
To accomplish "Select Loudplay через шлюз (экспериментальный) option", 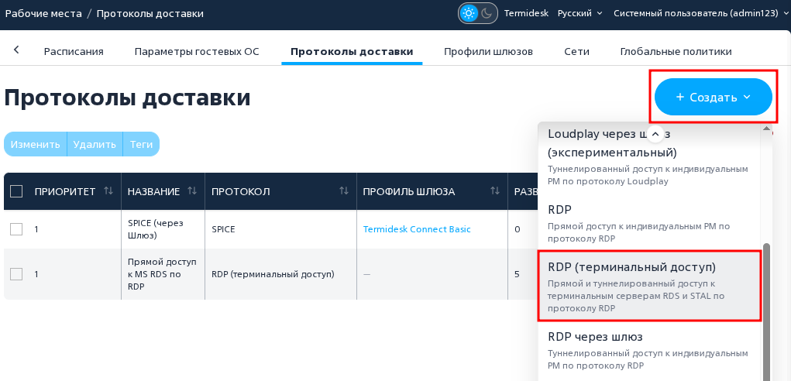I will click(650, 157).
